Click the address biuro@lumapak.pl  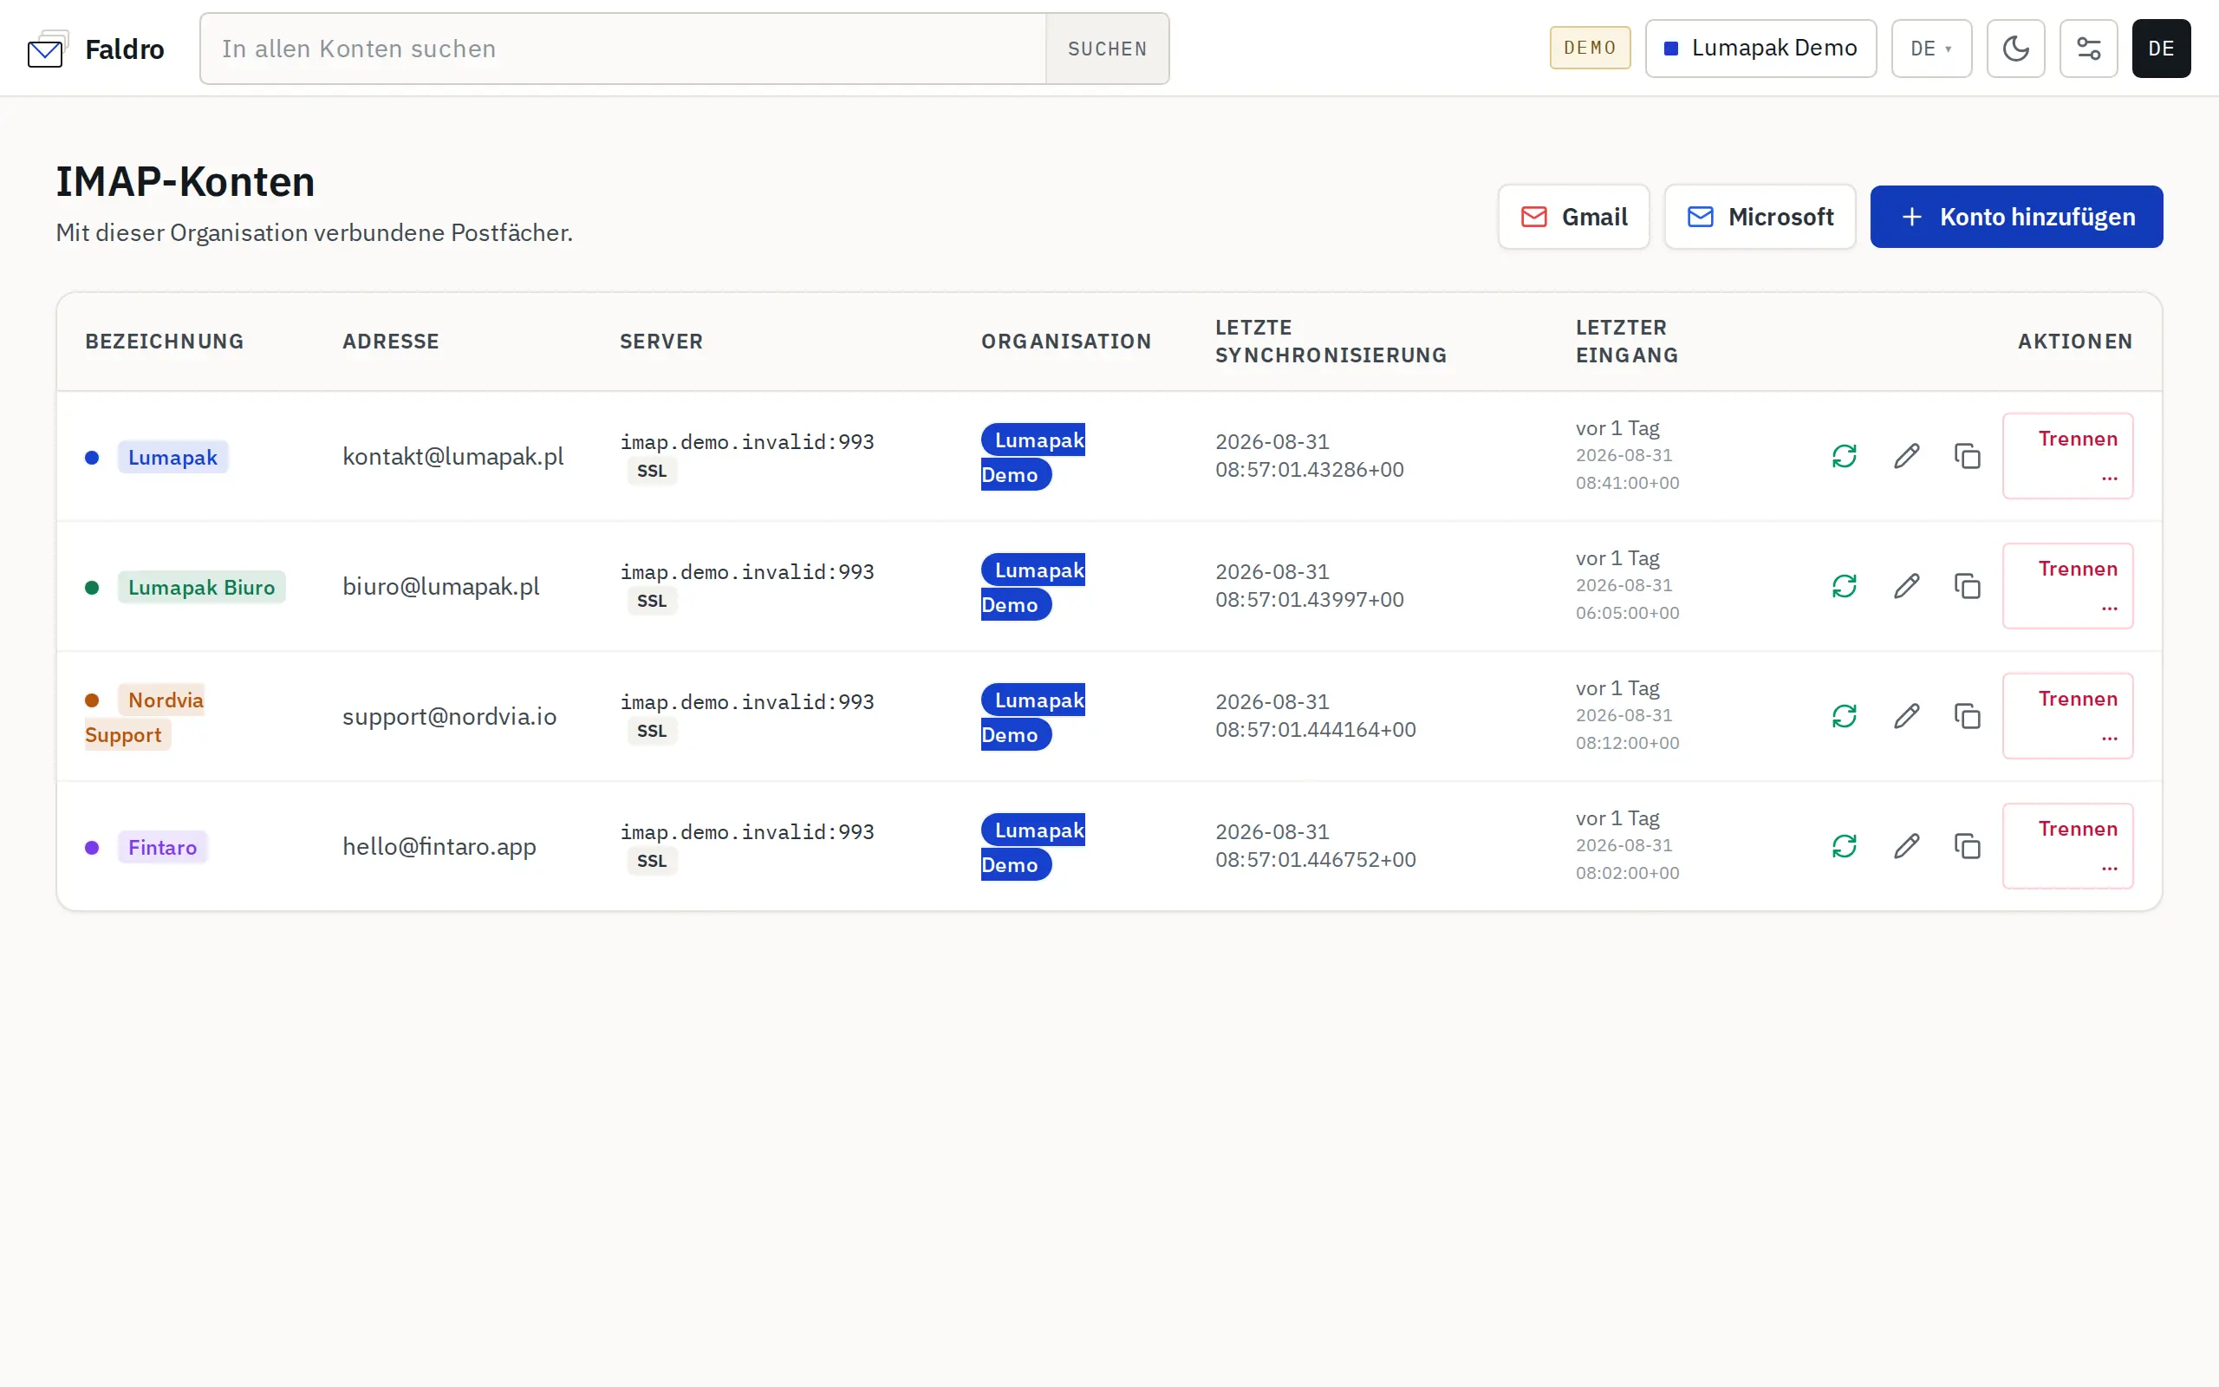click(x=441, y=586)
